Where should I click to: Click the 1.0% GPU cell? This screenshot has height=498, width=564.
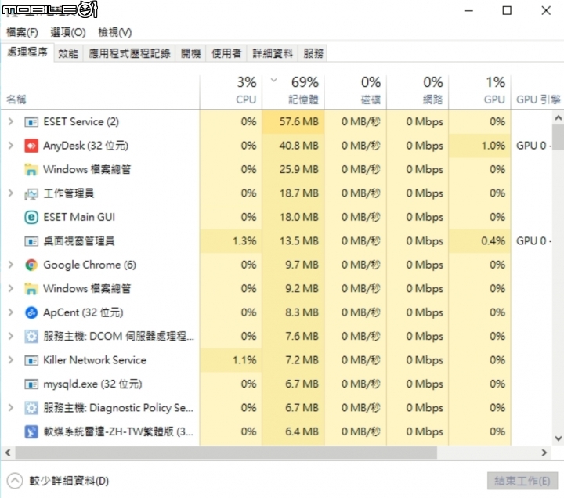click(480, 146)
